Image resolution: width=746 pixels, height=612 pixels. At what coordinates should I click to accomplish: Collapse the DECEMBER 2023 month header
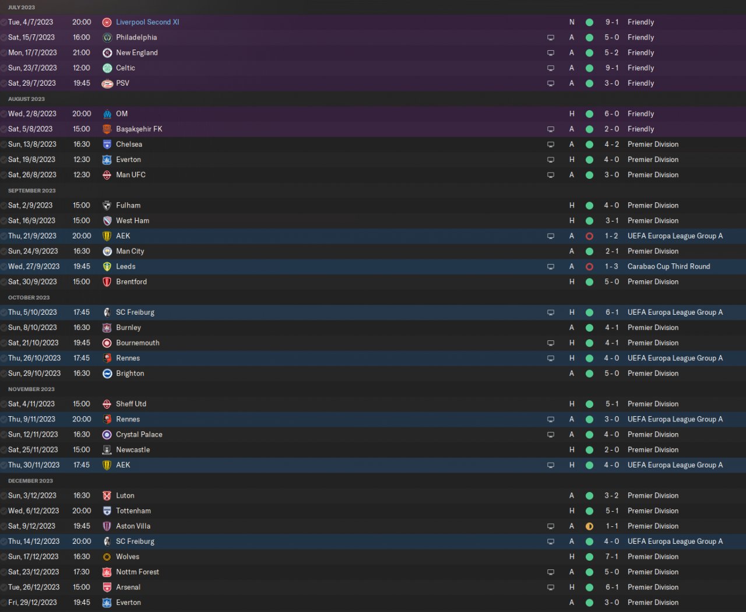(x=30, y=481)
